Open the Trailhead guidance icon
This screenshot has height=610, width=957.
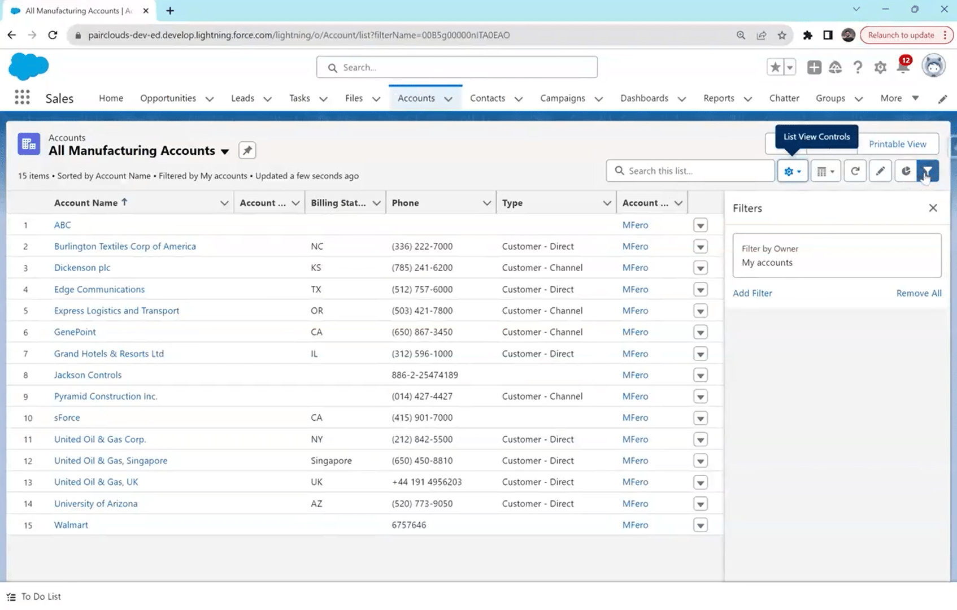click(836, 67)
